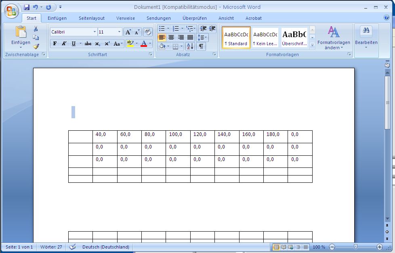
Task: Expand the styles gallery more arrow
Action: tap(312, 46)
